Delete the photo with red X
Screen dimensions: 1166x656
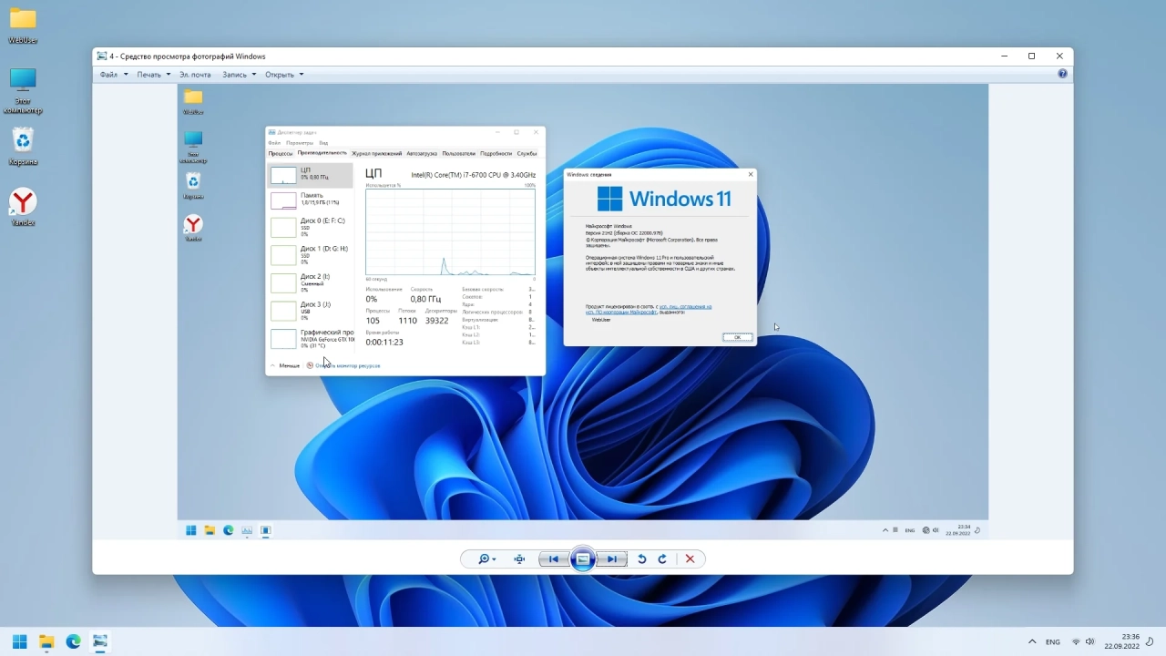click(x=690, y=559)
